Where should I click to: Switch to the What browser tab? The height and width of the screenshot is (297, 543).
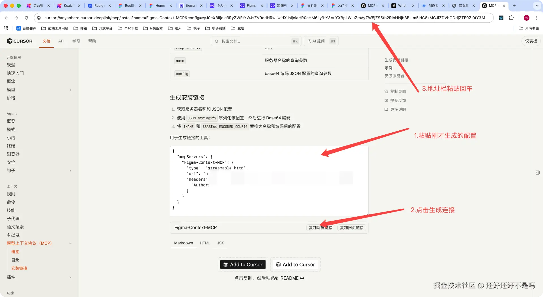[x=402, y=6]
